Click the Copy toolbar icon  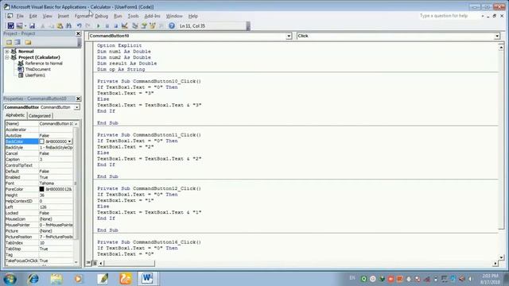click(x=51, y=25)
